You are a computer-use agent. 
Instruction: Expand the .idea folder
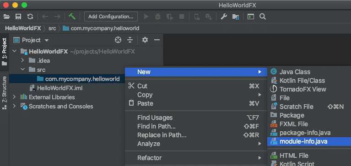22,60
